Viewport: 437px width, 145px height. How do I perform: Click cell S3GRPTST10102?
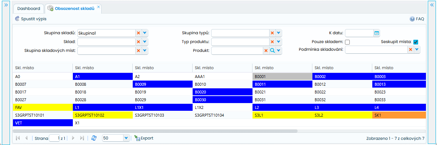pos(102,115)
